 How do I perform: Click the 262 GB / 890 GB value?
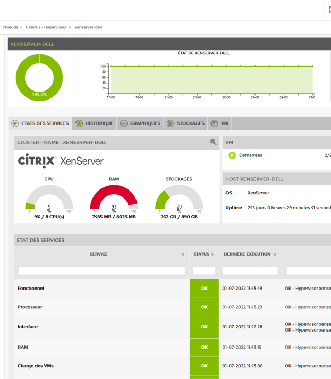[179, 217]
